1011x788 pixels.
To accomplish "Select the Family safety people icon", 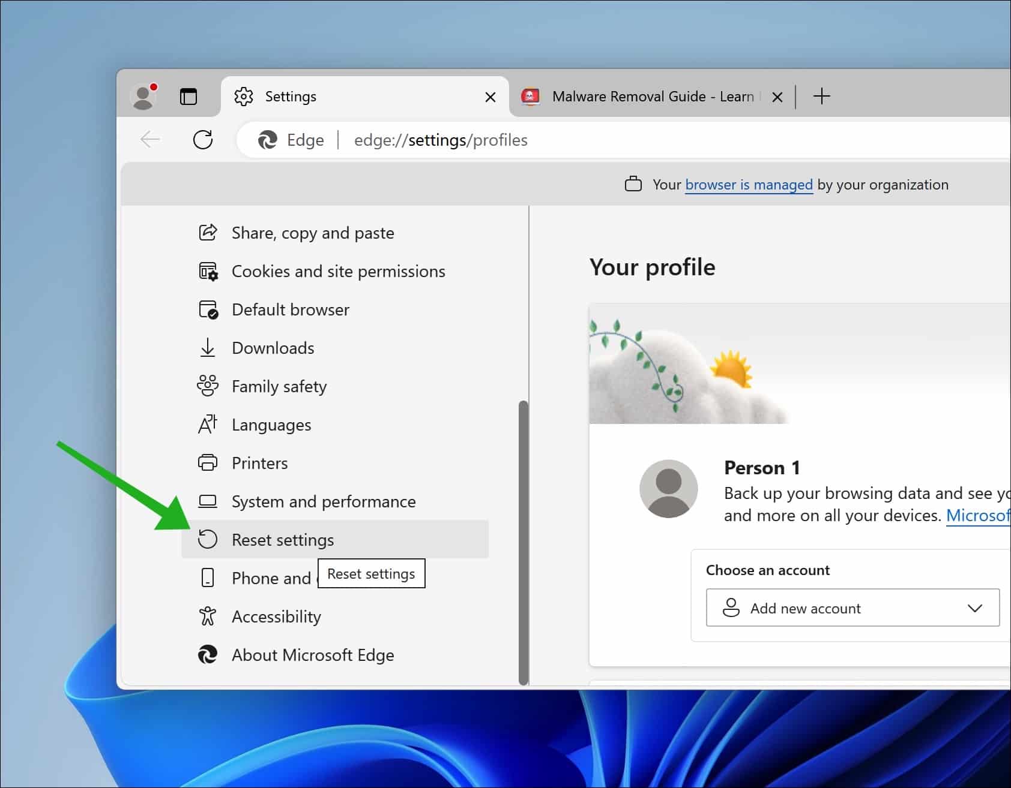I will tap(208, 386).
